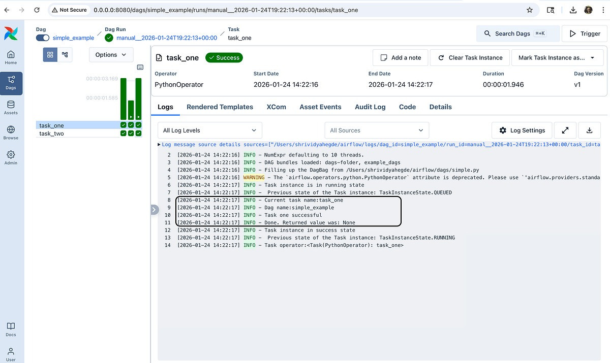This screenshot has width=610, height=363.
Task: Show keyboard shortcuts icon
Action: pos(140,67)
